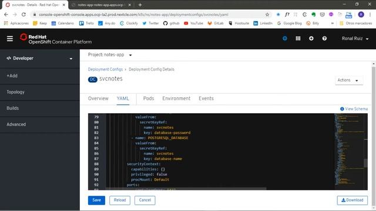Screen dimensions: 376x211
Task: Open the Bitly bookmark
Action: (313, 23)
